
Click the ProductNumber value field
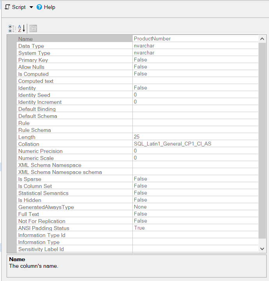(195, 39)
